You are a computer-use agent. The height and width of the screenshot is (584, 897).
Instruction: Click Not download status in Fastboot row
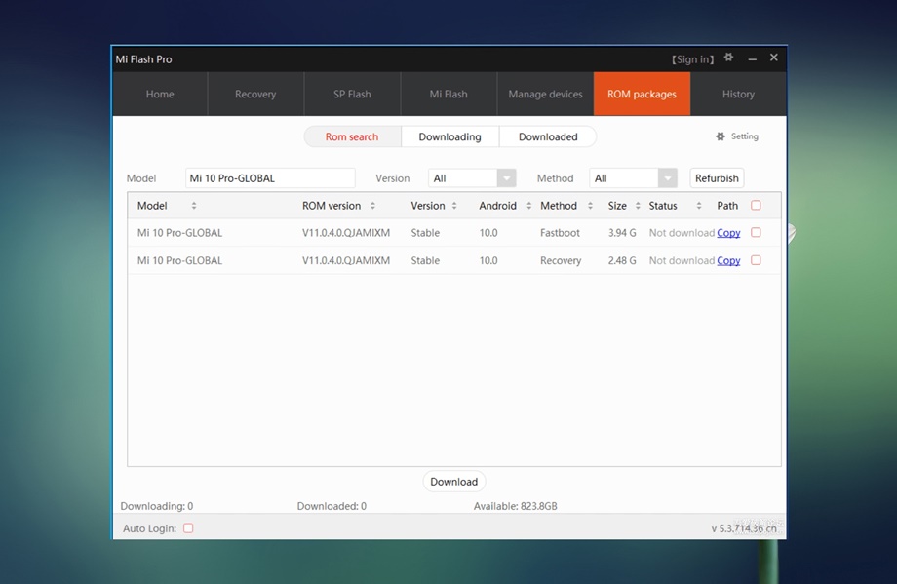[682, 233]
